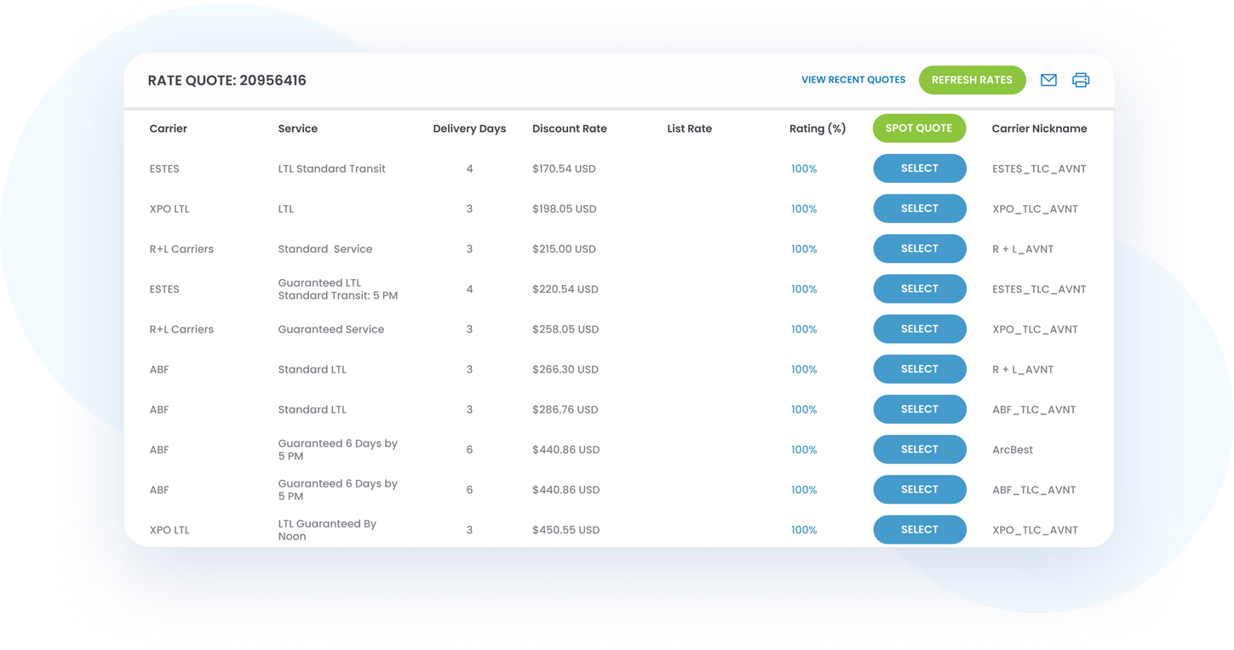This screenshot has height=650, width=1234.
Task: Sort by Delivery Days column header
Action: [x=469, y=128]
